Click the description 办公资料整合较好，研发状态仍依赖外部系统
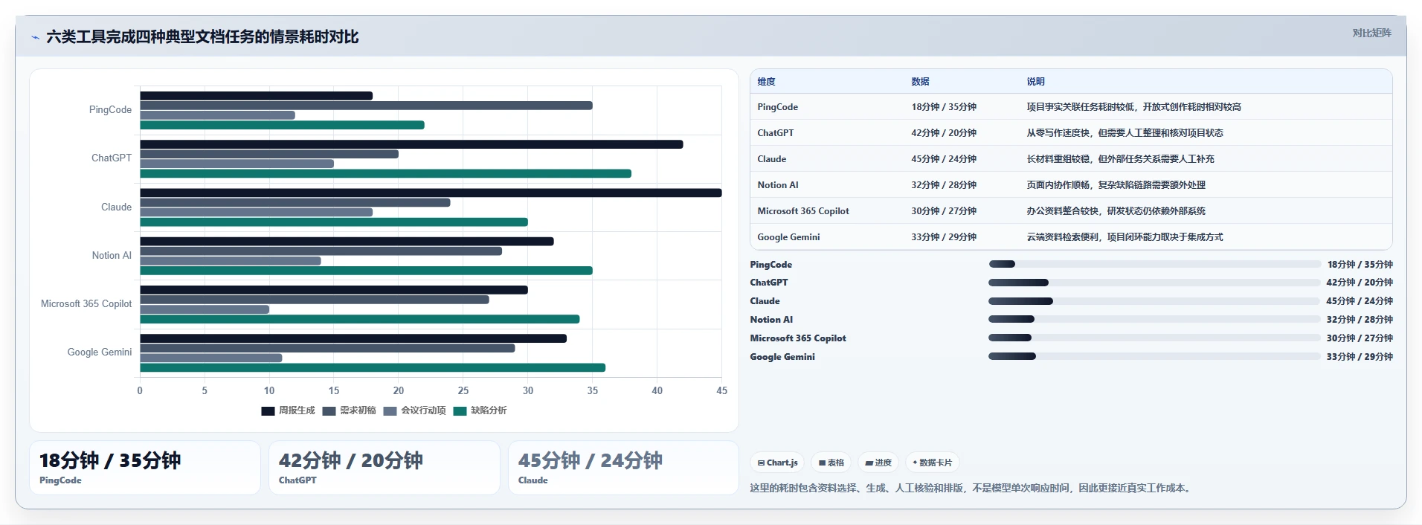1422x525 pixels. pyautogui.click(x=1116, y=211)
